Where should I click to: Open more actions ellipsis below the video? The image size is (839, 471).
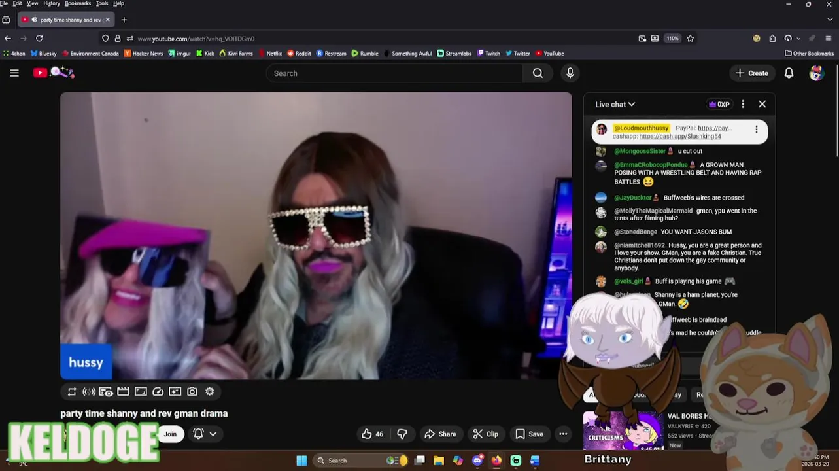coord(563,434)
